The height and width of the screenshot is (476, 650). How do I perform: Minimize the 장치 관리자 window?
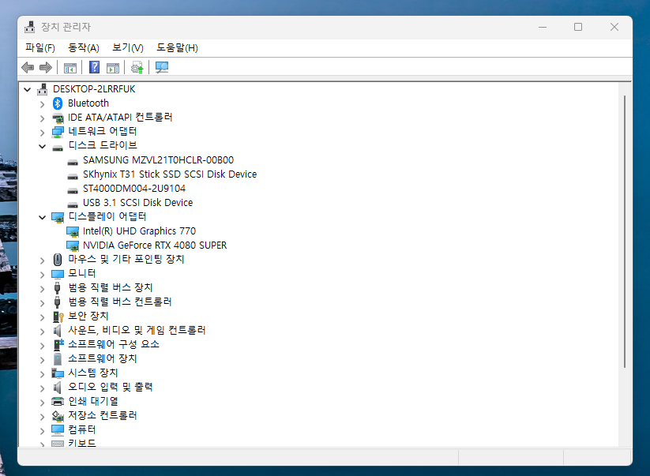(543, 27)
